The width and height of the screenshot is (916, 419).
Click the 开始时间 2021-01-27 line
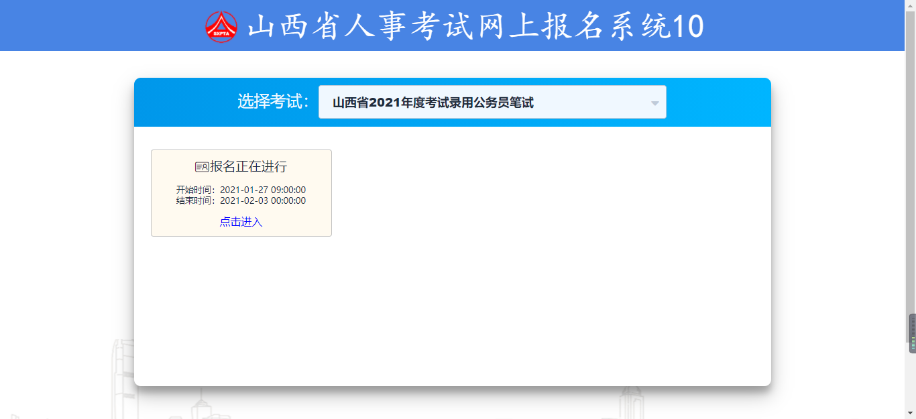(x=241, y=190)
